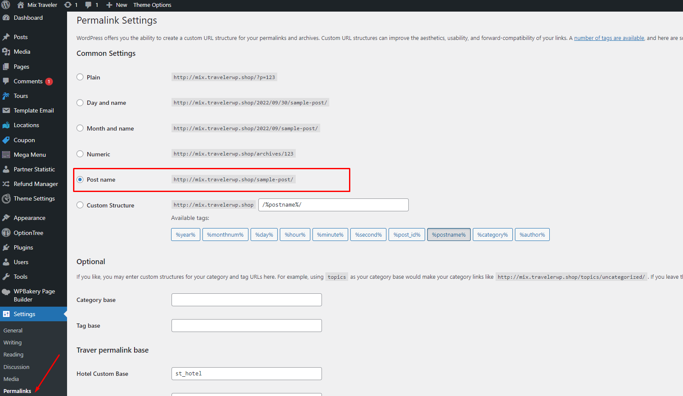This screenshot has width=683, height=396.
Task: Click the Comments speech bubble sidebar icon
Action: coord(6,81)
